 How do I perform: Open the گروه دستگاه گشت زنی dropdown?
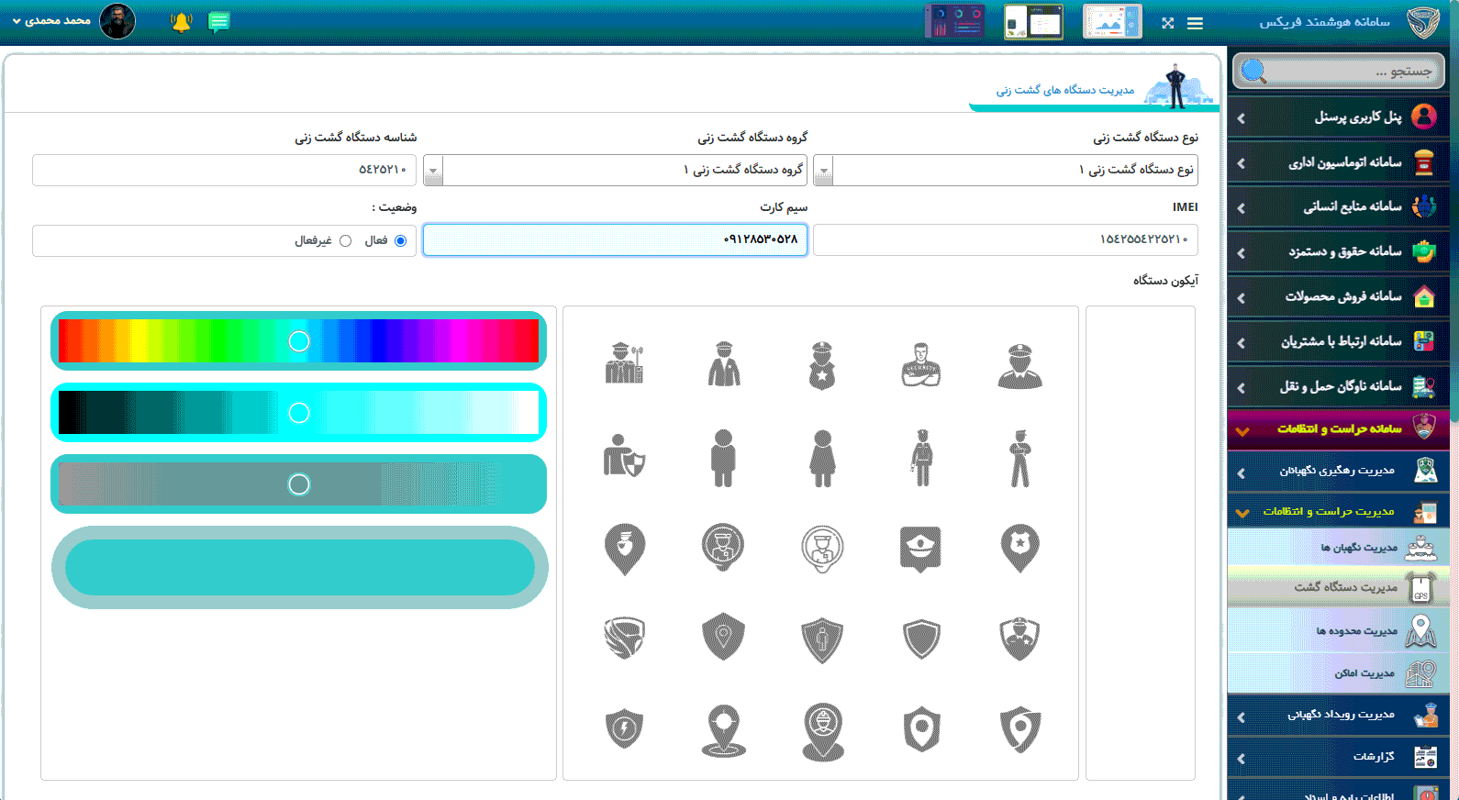(433, 171)
